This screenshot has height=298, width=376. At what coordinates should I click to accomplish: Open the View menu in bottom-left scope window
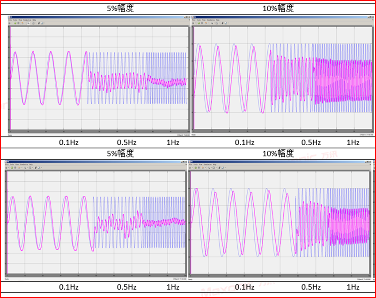tap(18, 165)
